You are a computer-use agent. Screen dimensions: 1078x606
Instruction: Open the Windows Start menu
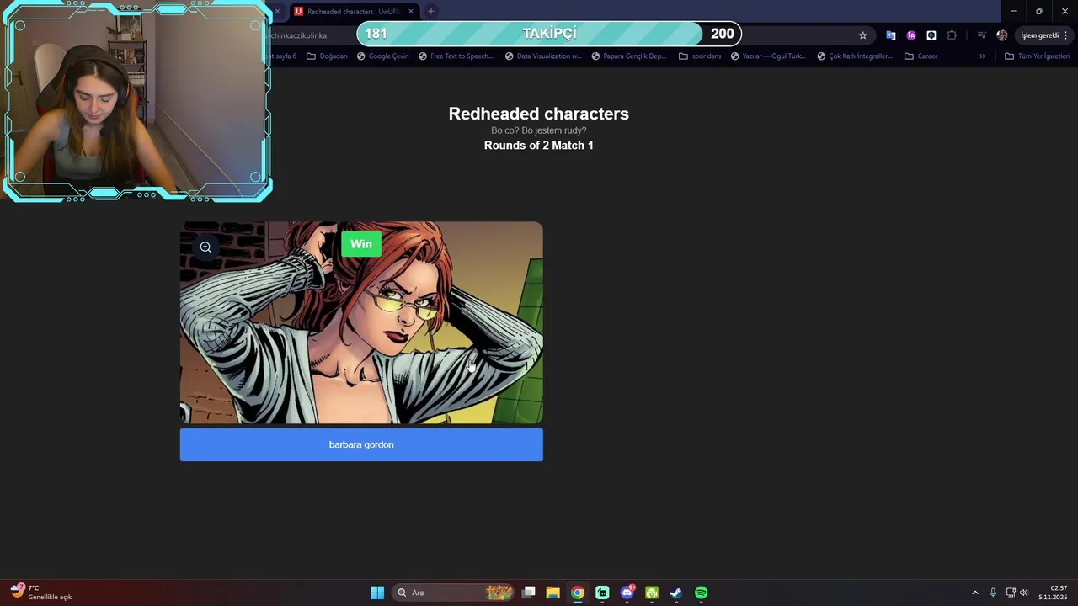(x=377, y=593)
